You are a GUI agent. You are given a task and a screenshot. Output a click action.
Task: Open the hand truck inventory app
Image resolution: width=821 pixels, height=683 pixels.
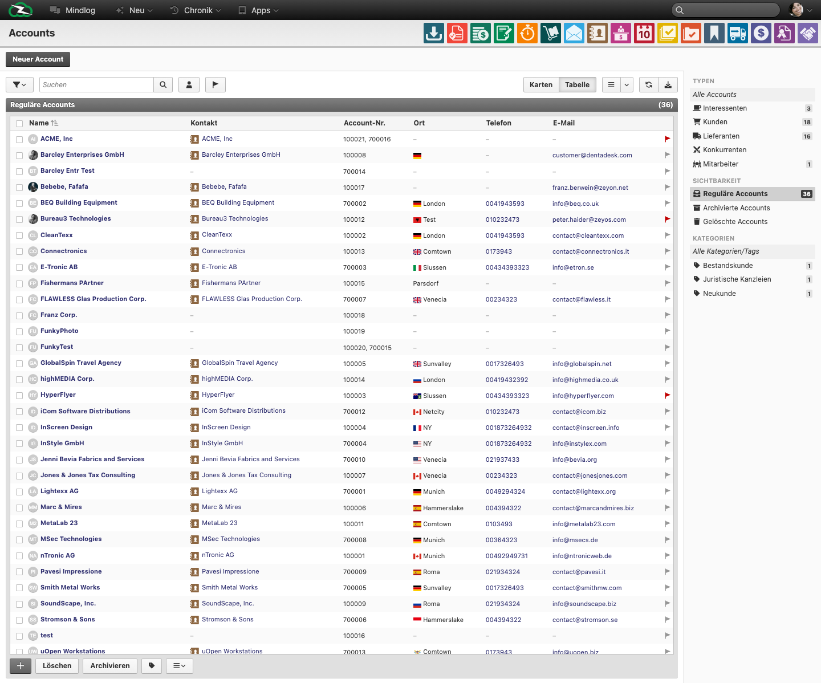551,33
